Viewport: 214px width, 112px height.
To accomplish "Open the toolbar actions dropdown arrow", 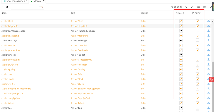I will pyautogui.click(x=2, y=7).
